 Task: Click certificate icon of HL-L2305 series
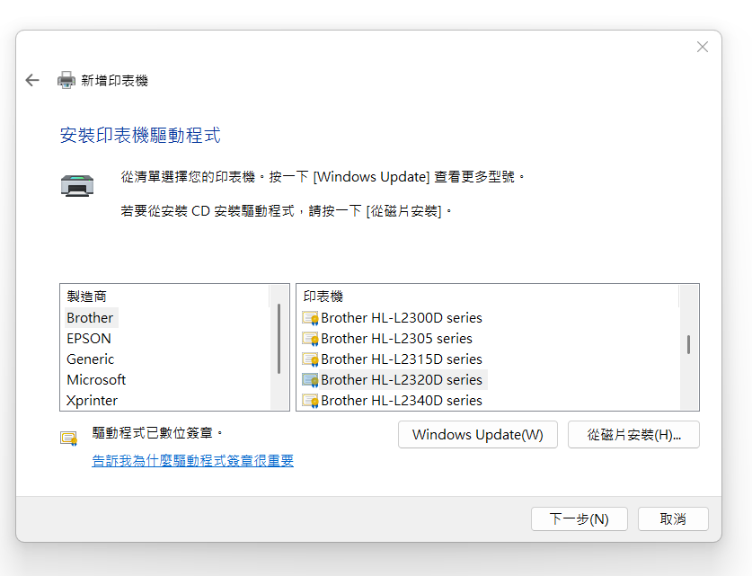[x=310, y=339]
